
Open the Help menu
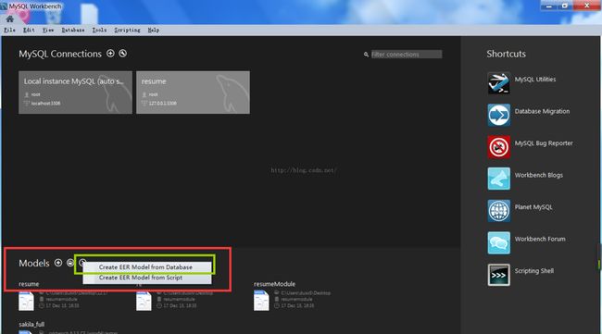154,30
